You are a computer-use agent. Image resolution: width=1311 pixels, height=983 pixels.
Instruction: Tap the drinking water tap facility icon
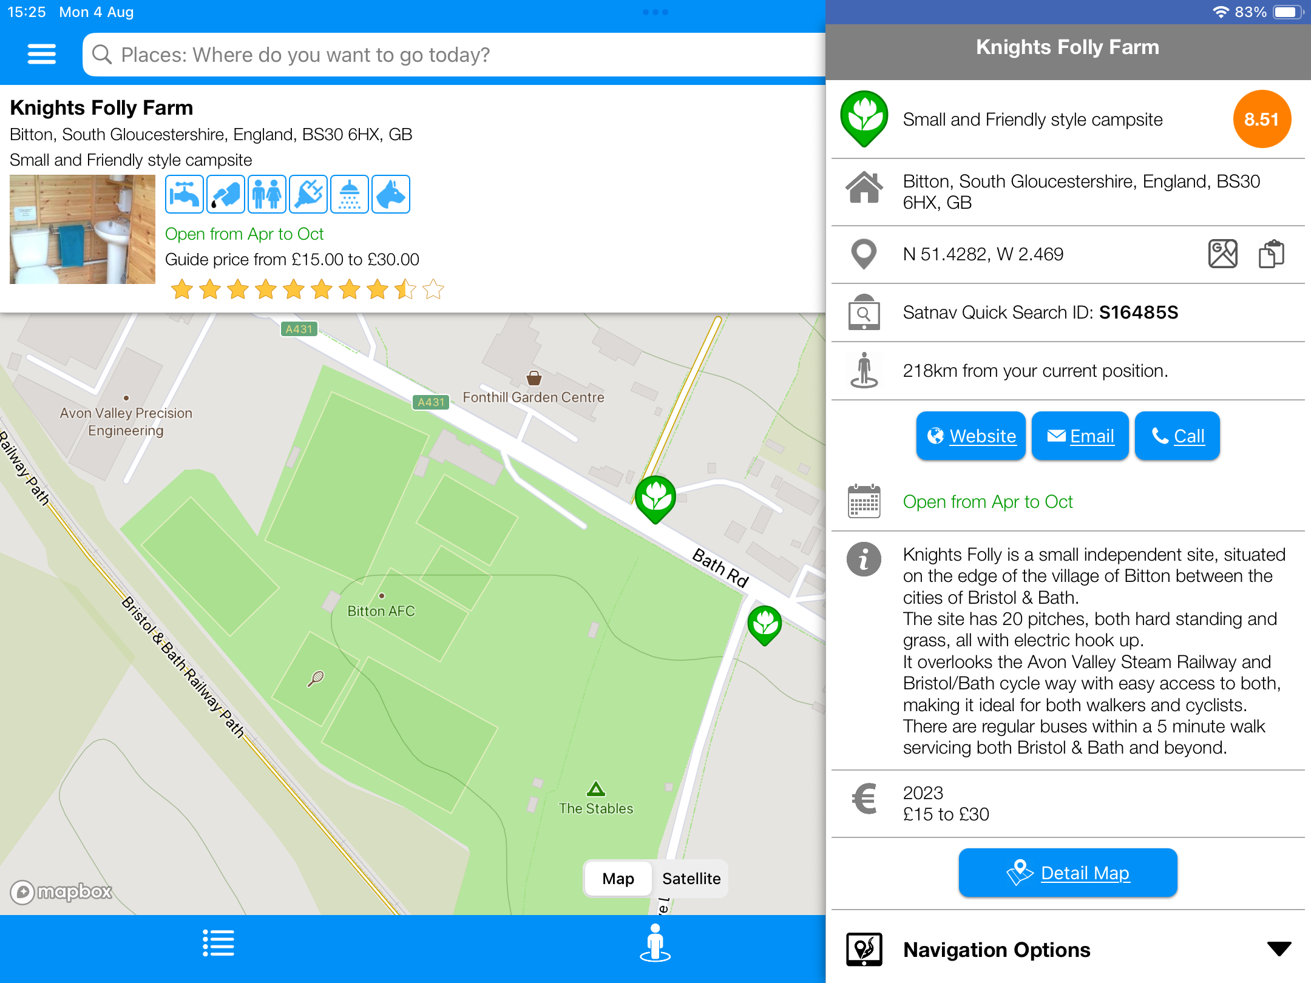(x=185, y=194)
